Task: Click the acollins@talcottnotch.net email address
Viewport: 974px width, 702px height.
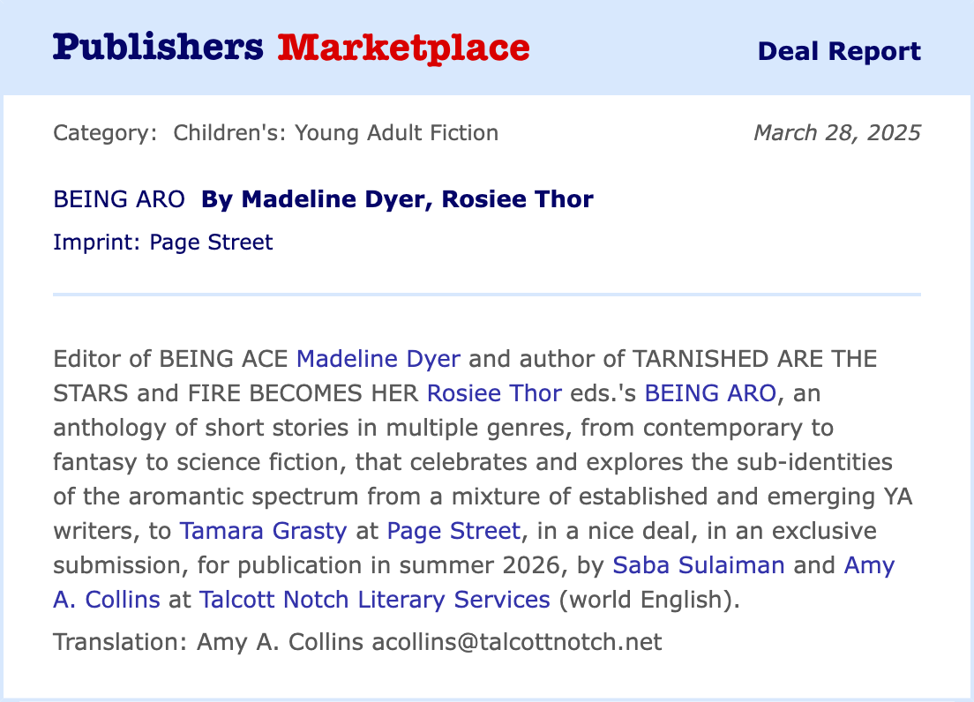Action: pos(516,642)
